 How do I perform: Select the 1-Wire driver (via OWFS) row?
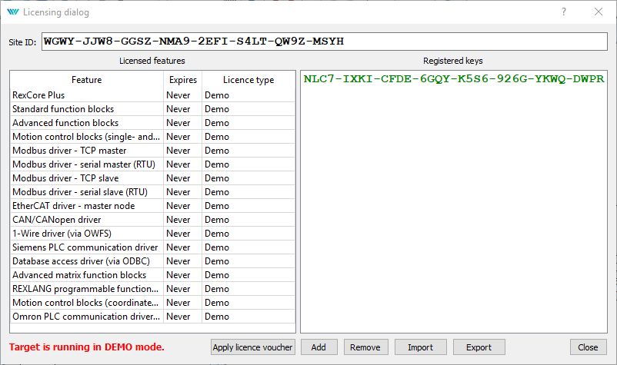(x=152, y=234)
